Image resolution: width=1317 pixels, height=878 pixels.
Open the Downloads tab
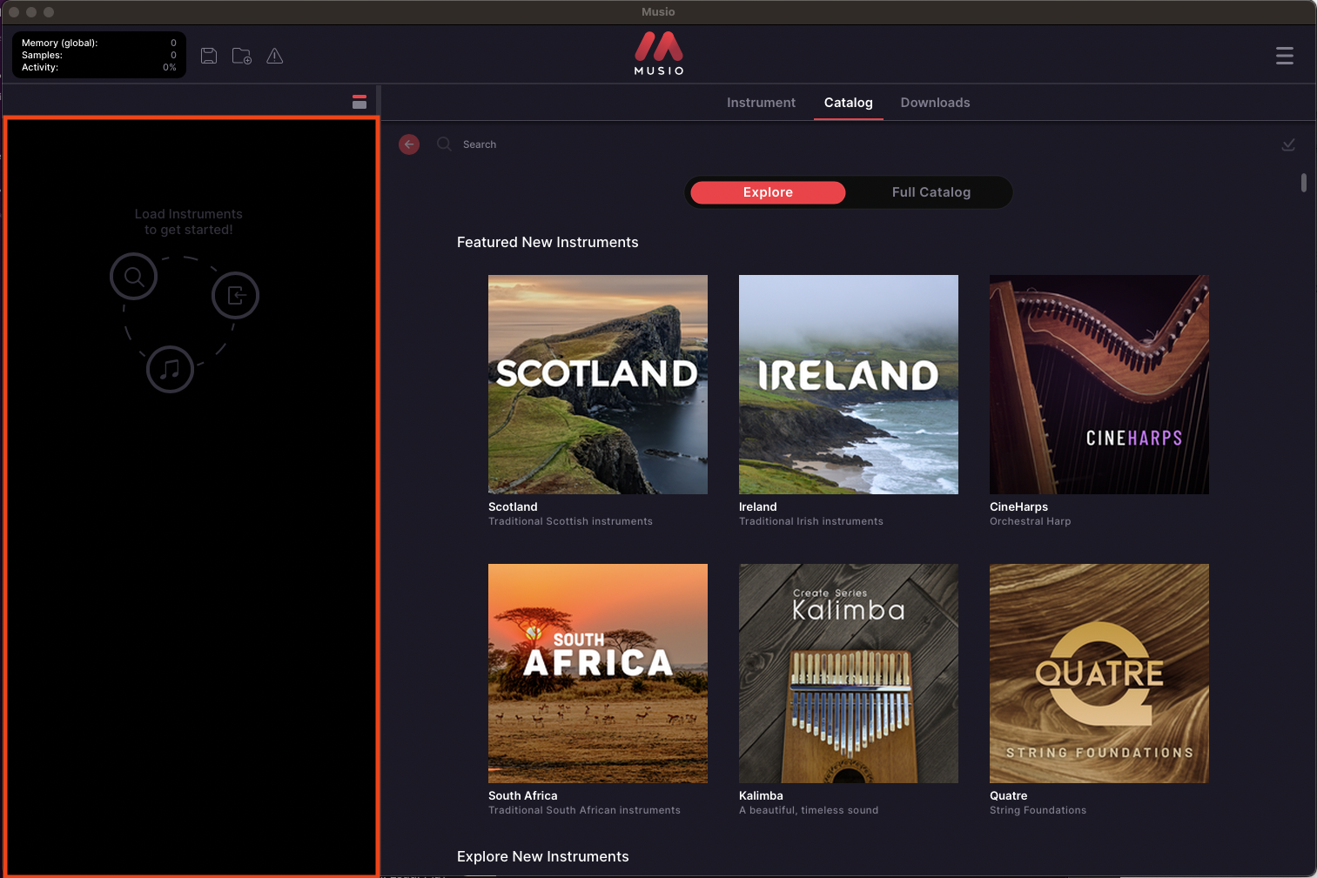[935, 103]
